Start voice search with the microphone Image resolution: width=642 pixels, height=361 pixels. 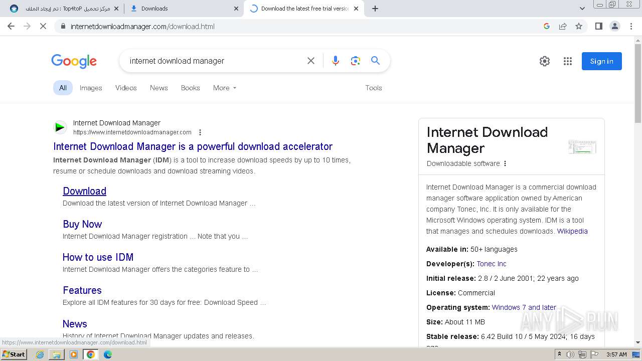[x=336, y=61]
